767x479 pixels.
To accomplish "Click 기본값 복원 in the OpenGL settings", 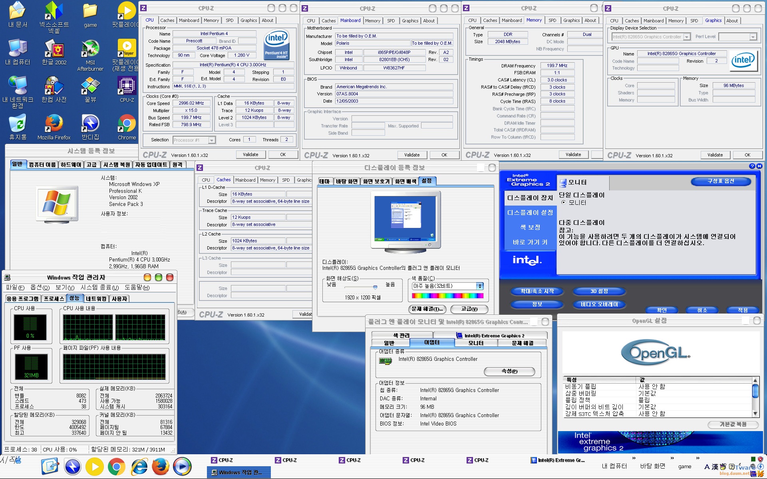I will tap(733, 424).
